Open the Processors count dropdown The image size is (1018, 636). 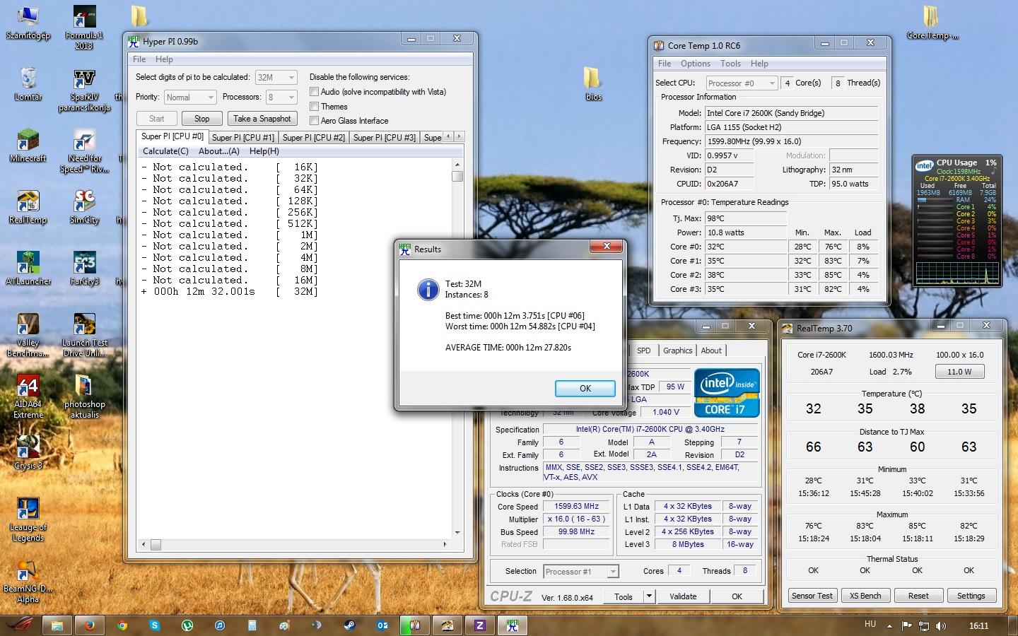tap(281, 97)
